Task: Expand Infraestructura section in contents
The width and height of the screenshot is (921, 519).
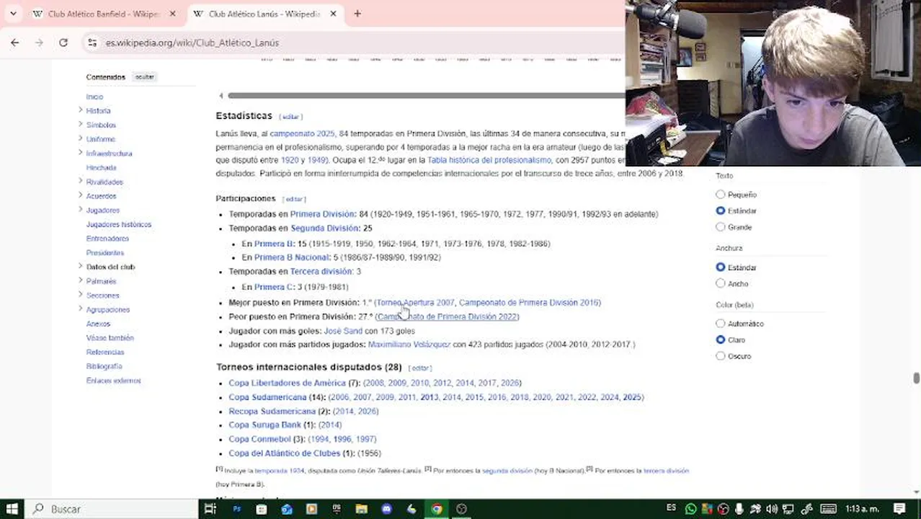Action: click(x=80, y=153)
